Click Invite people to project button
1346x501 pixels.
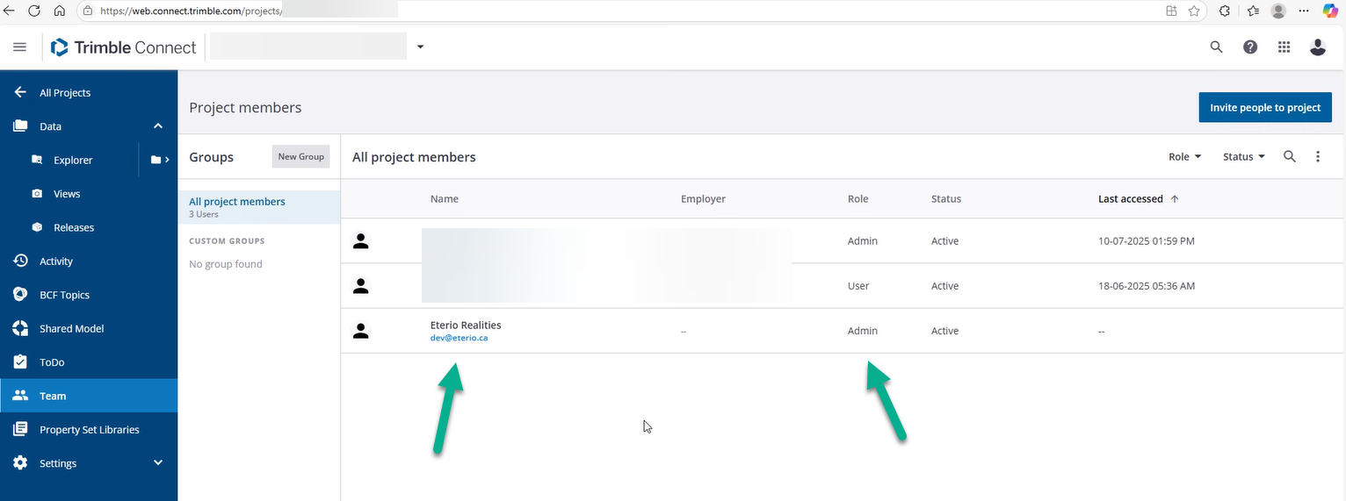tap(1264, 108)
